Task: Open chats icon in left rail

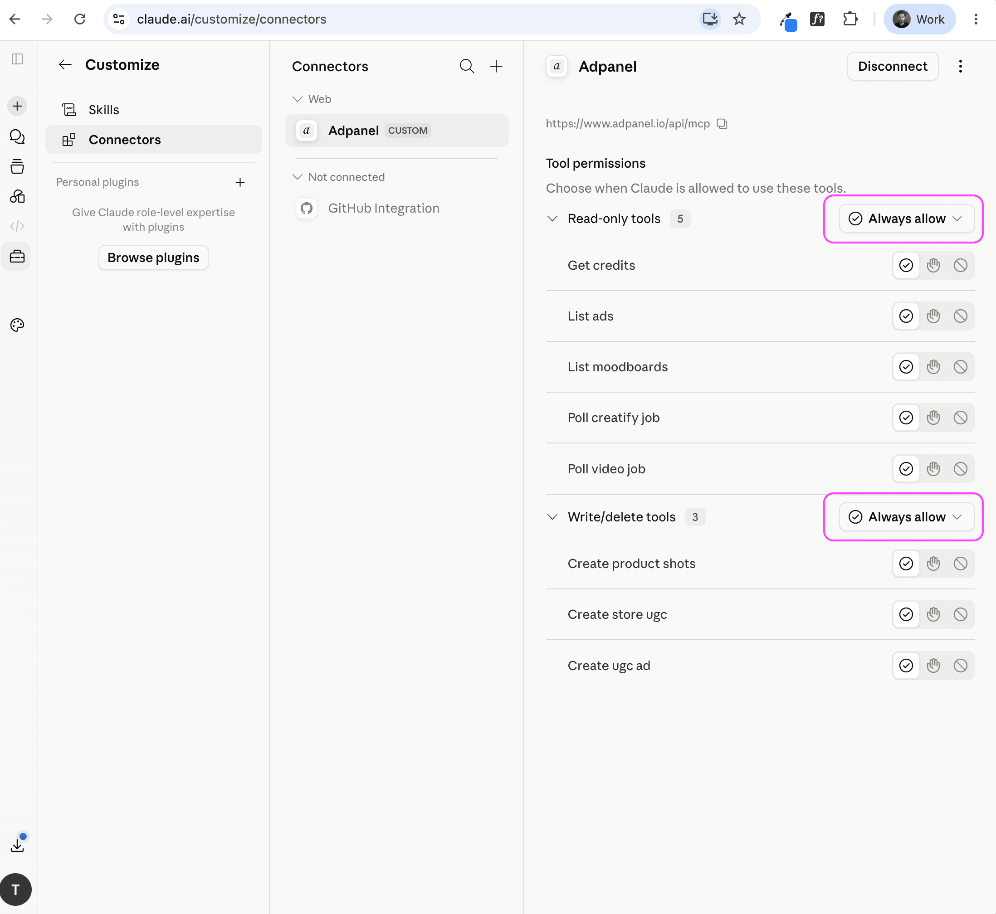Action: [x=17, y=136]
